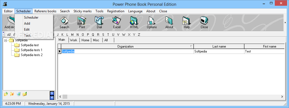Collapse the Softpedia root tree node
Viewport: 289px width, 108px height.
(x=5, y=40)
